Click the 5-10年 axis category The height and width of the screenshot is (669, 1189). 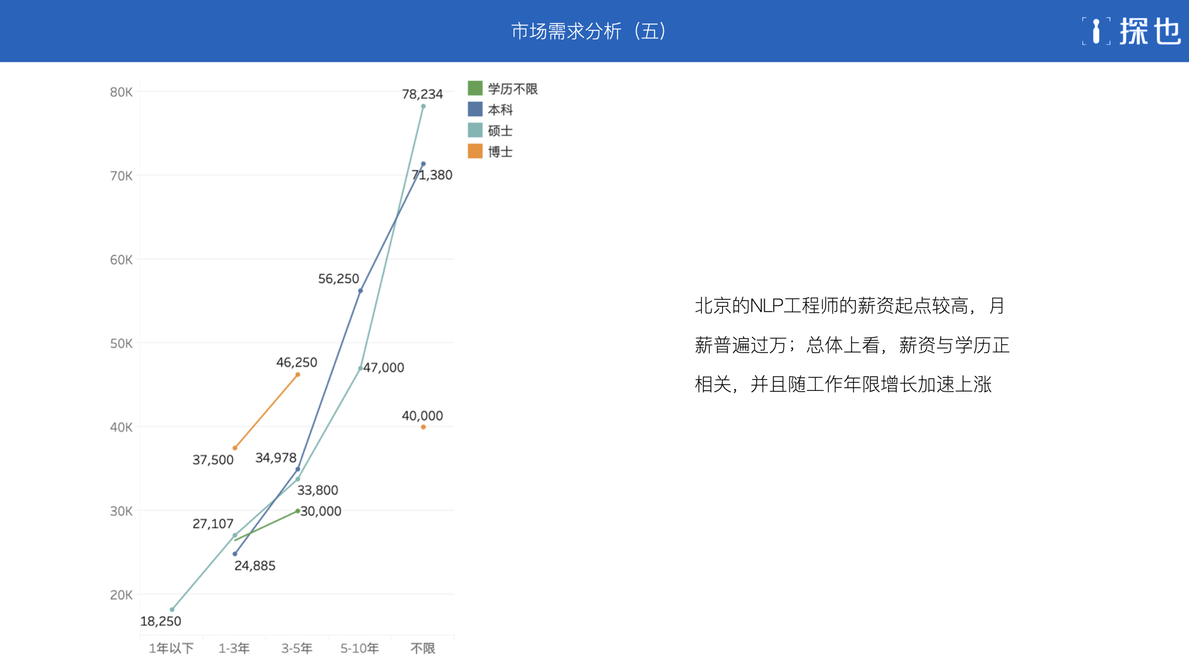click(x=360, y=648)
